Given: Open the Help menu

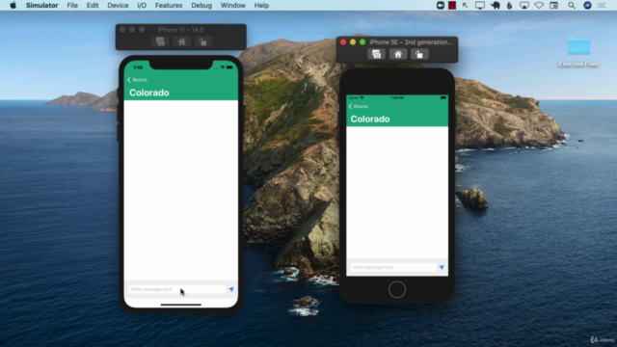Looking at the screenshot, I should tap(261, 5).
